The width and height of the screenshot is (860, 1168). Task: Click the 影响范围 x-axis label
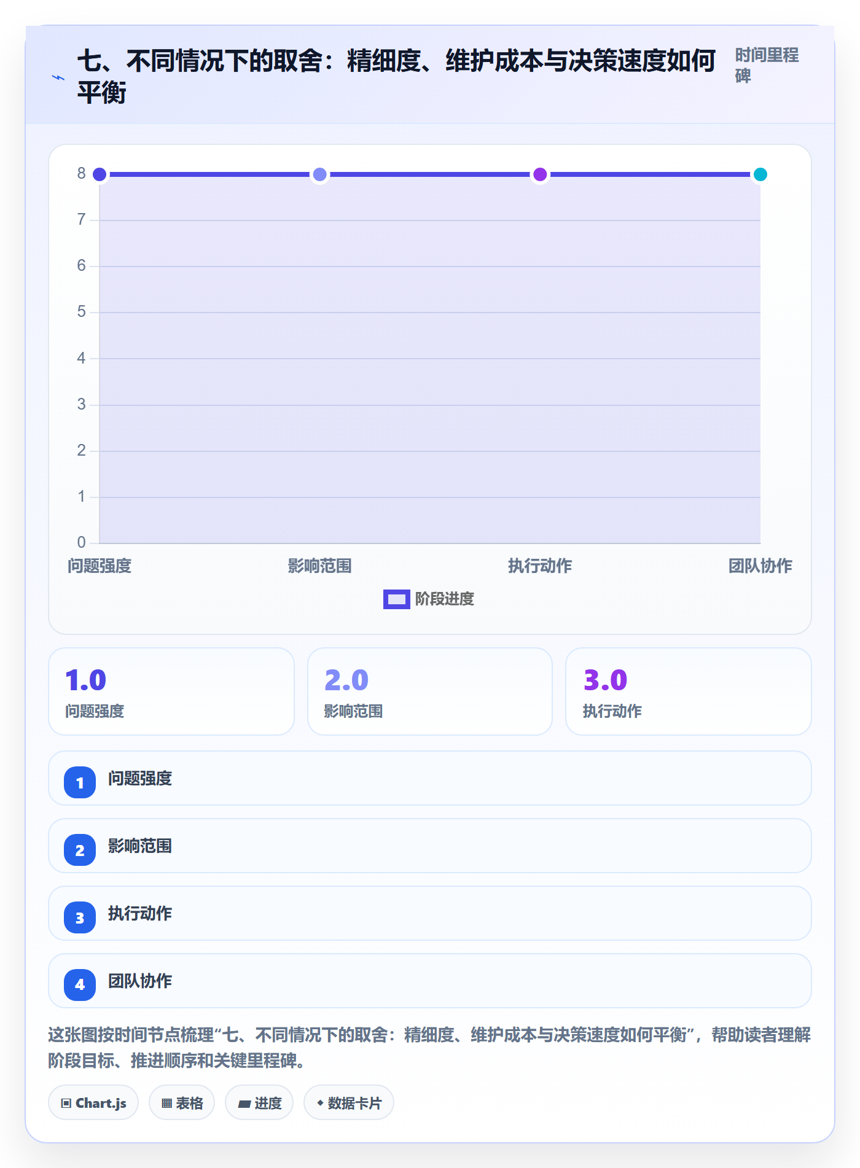319,566
